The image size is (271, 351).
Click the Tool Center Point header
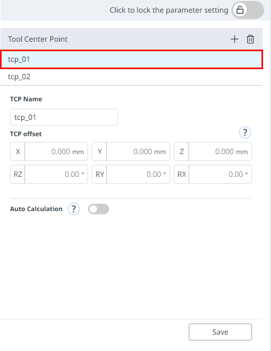pos(38,39)
